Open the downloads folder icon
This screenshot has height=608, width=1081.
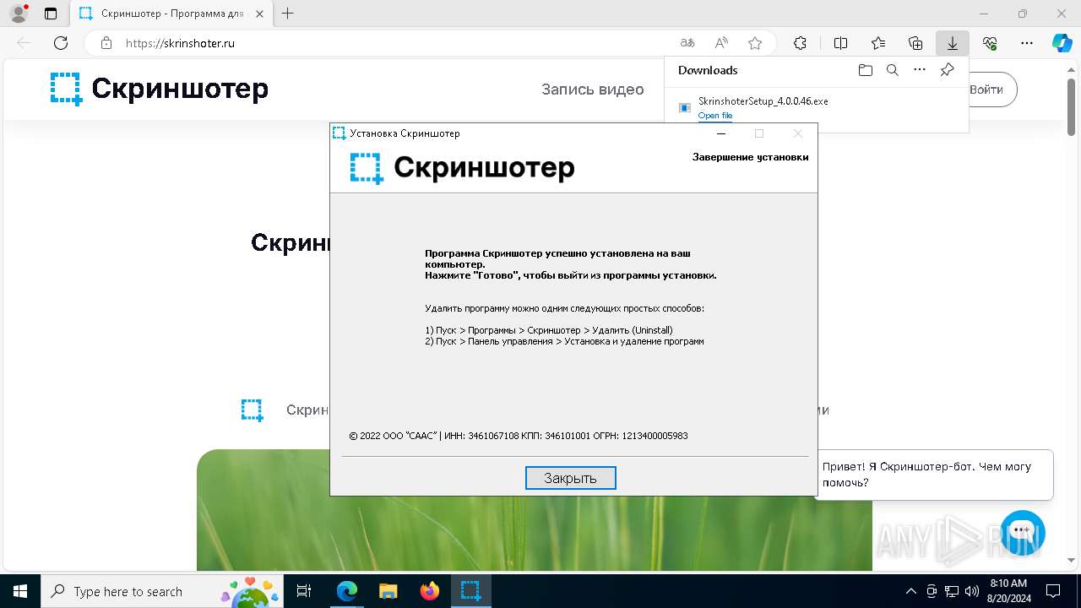[x=865, y=70]
